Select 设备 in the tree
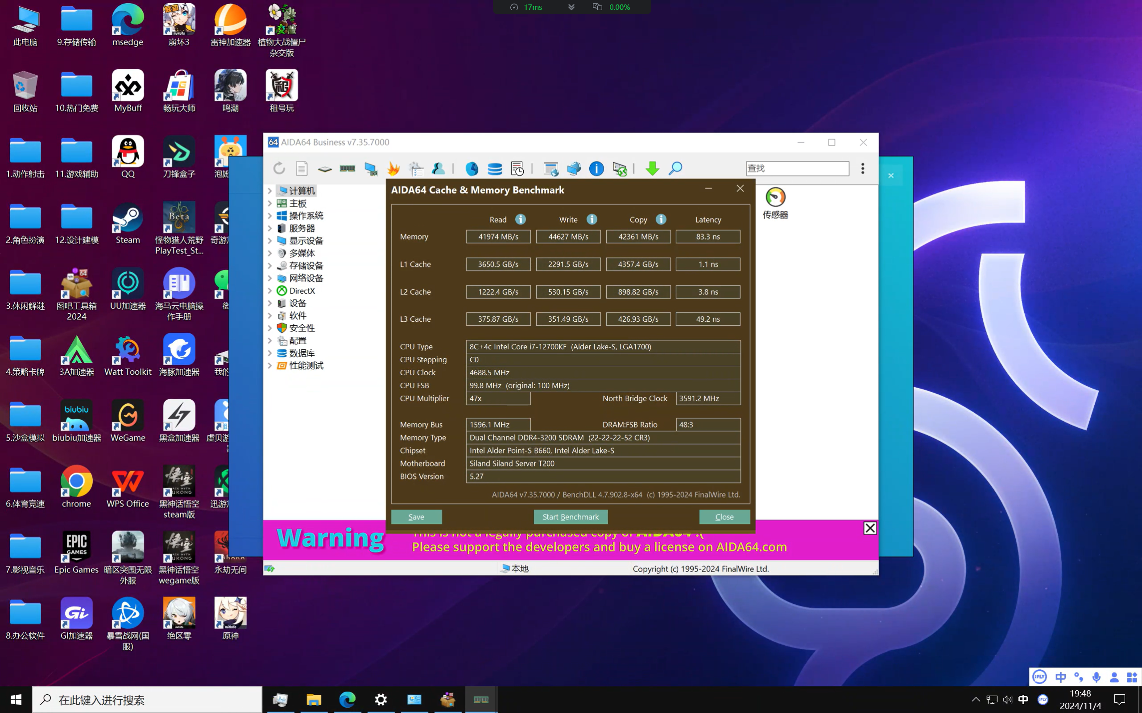 297,303
